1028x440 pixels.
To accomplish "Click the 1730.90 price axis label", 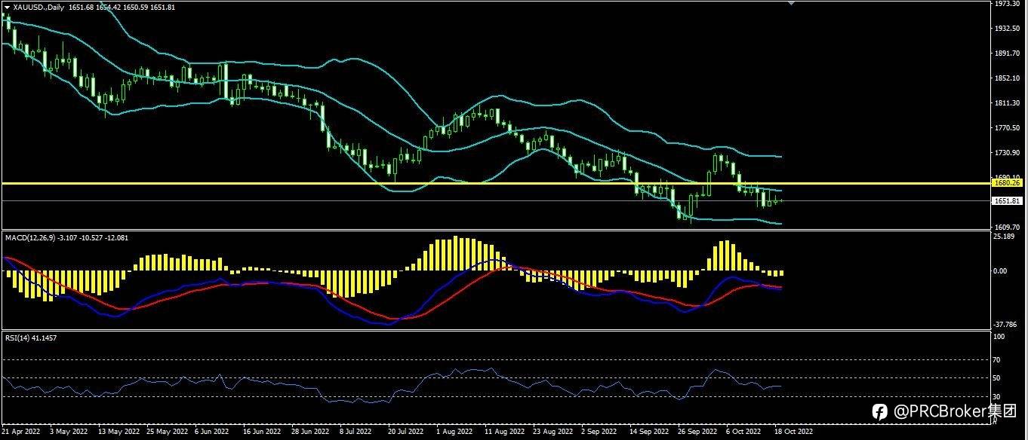I will [1008, 153].
